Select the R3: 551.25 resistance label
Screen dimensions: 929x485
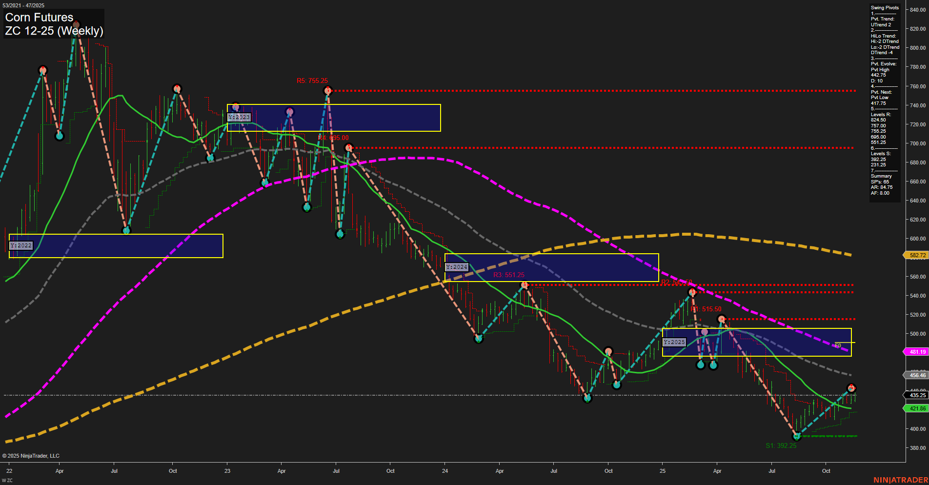(509, 275)
